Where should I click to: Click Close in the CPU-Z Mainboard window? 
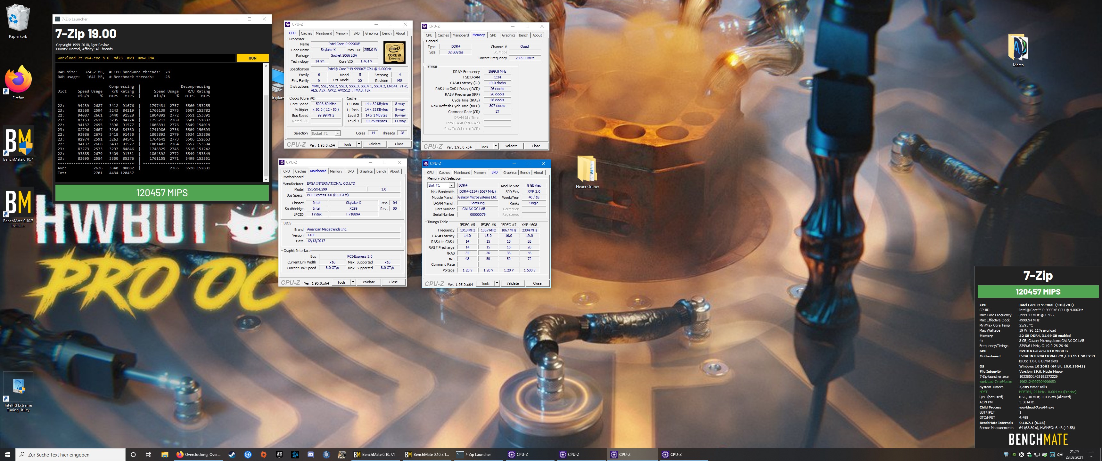(393, 282)
